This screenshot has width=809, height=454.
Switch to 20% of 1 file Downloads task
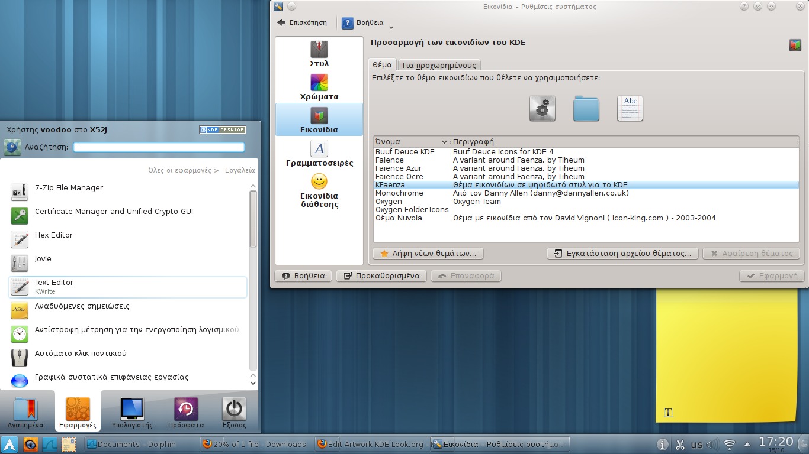pyautogui.click(x=255, y=445)
